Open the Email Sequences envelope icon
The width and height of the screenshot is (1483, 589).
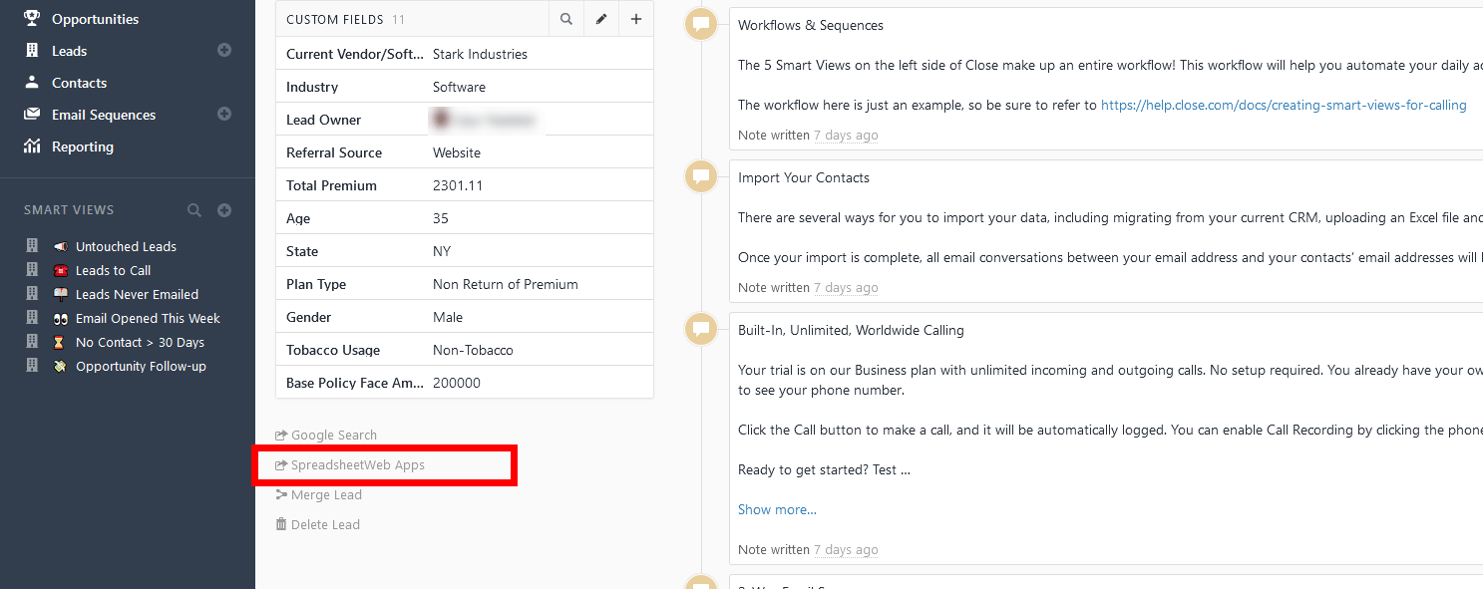pyautogui.click(x=32, y=114)
